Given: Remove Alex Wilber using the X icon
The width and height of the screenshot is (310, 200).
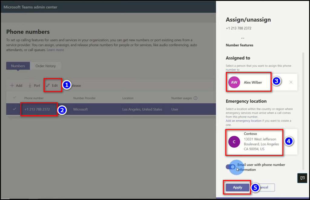Looking at the screenshot, I should pos(290,82).
